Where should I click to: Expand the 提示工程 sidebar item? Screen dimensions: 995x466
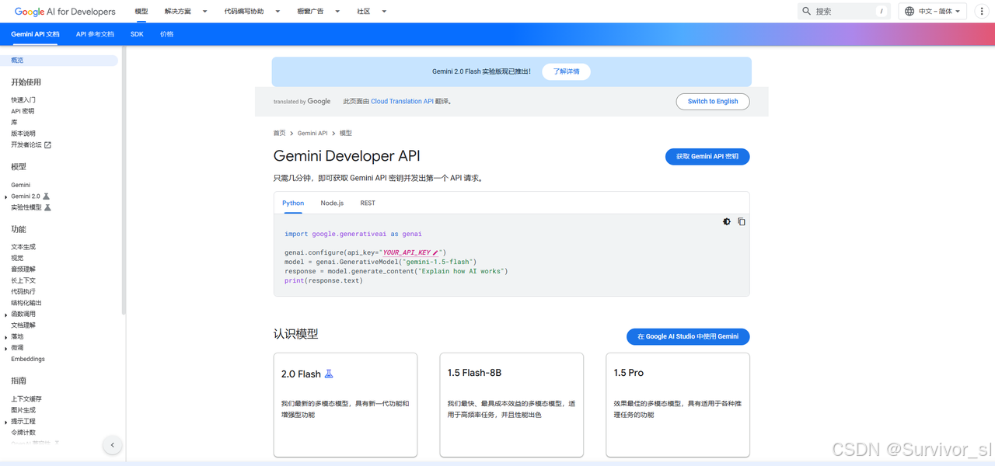pyautogui.click(x=6, y=422)
